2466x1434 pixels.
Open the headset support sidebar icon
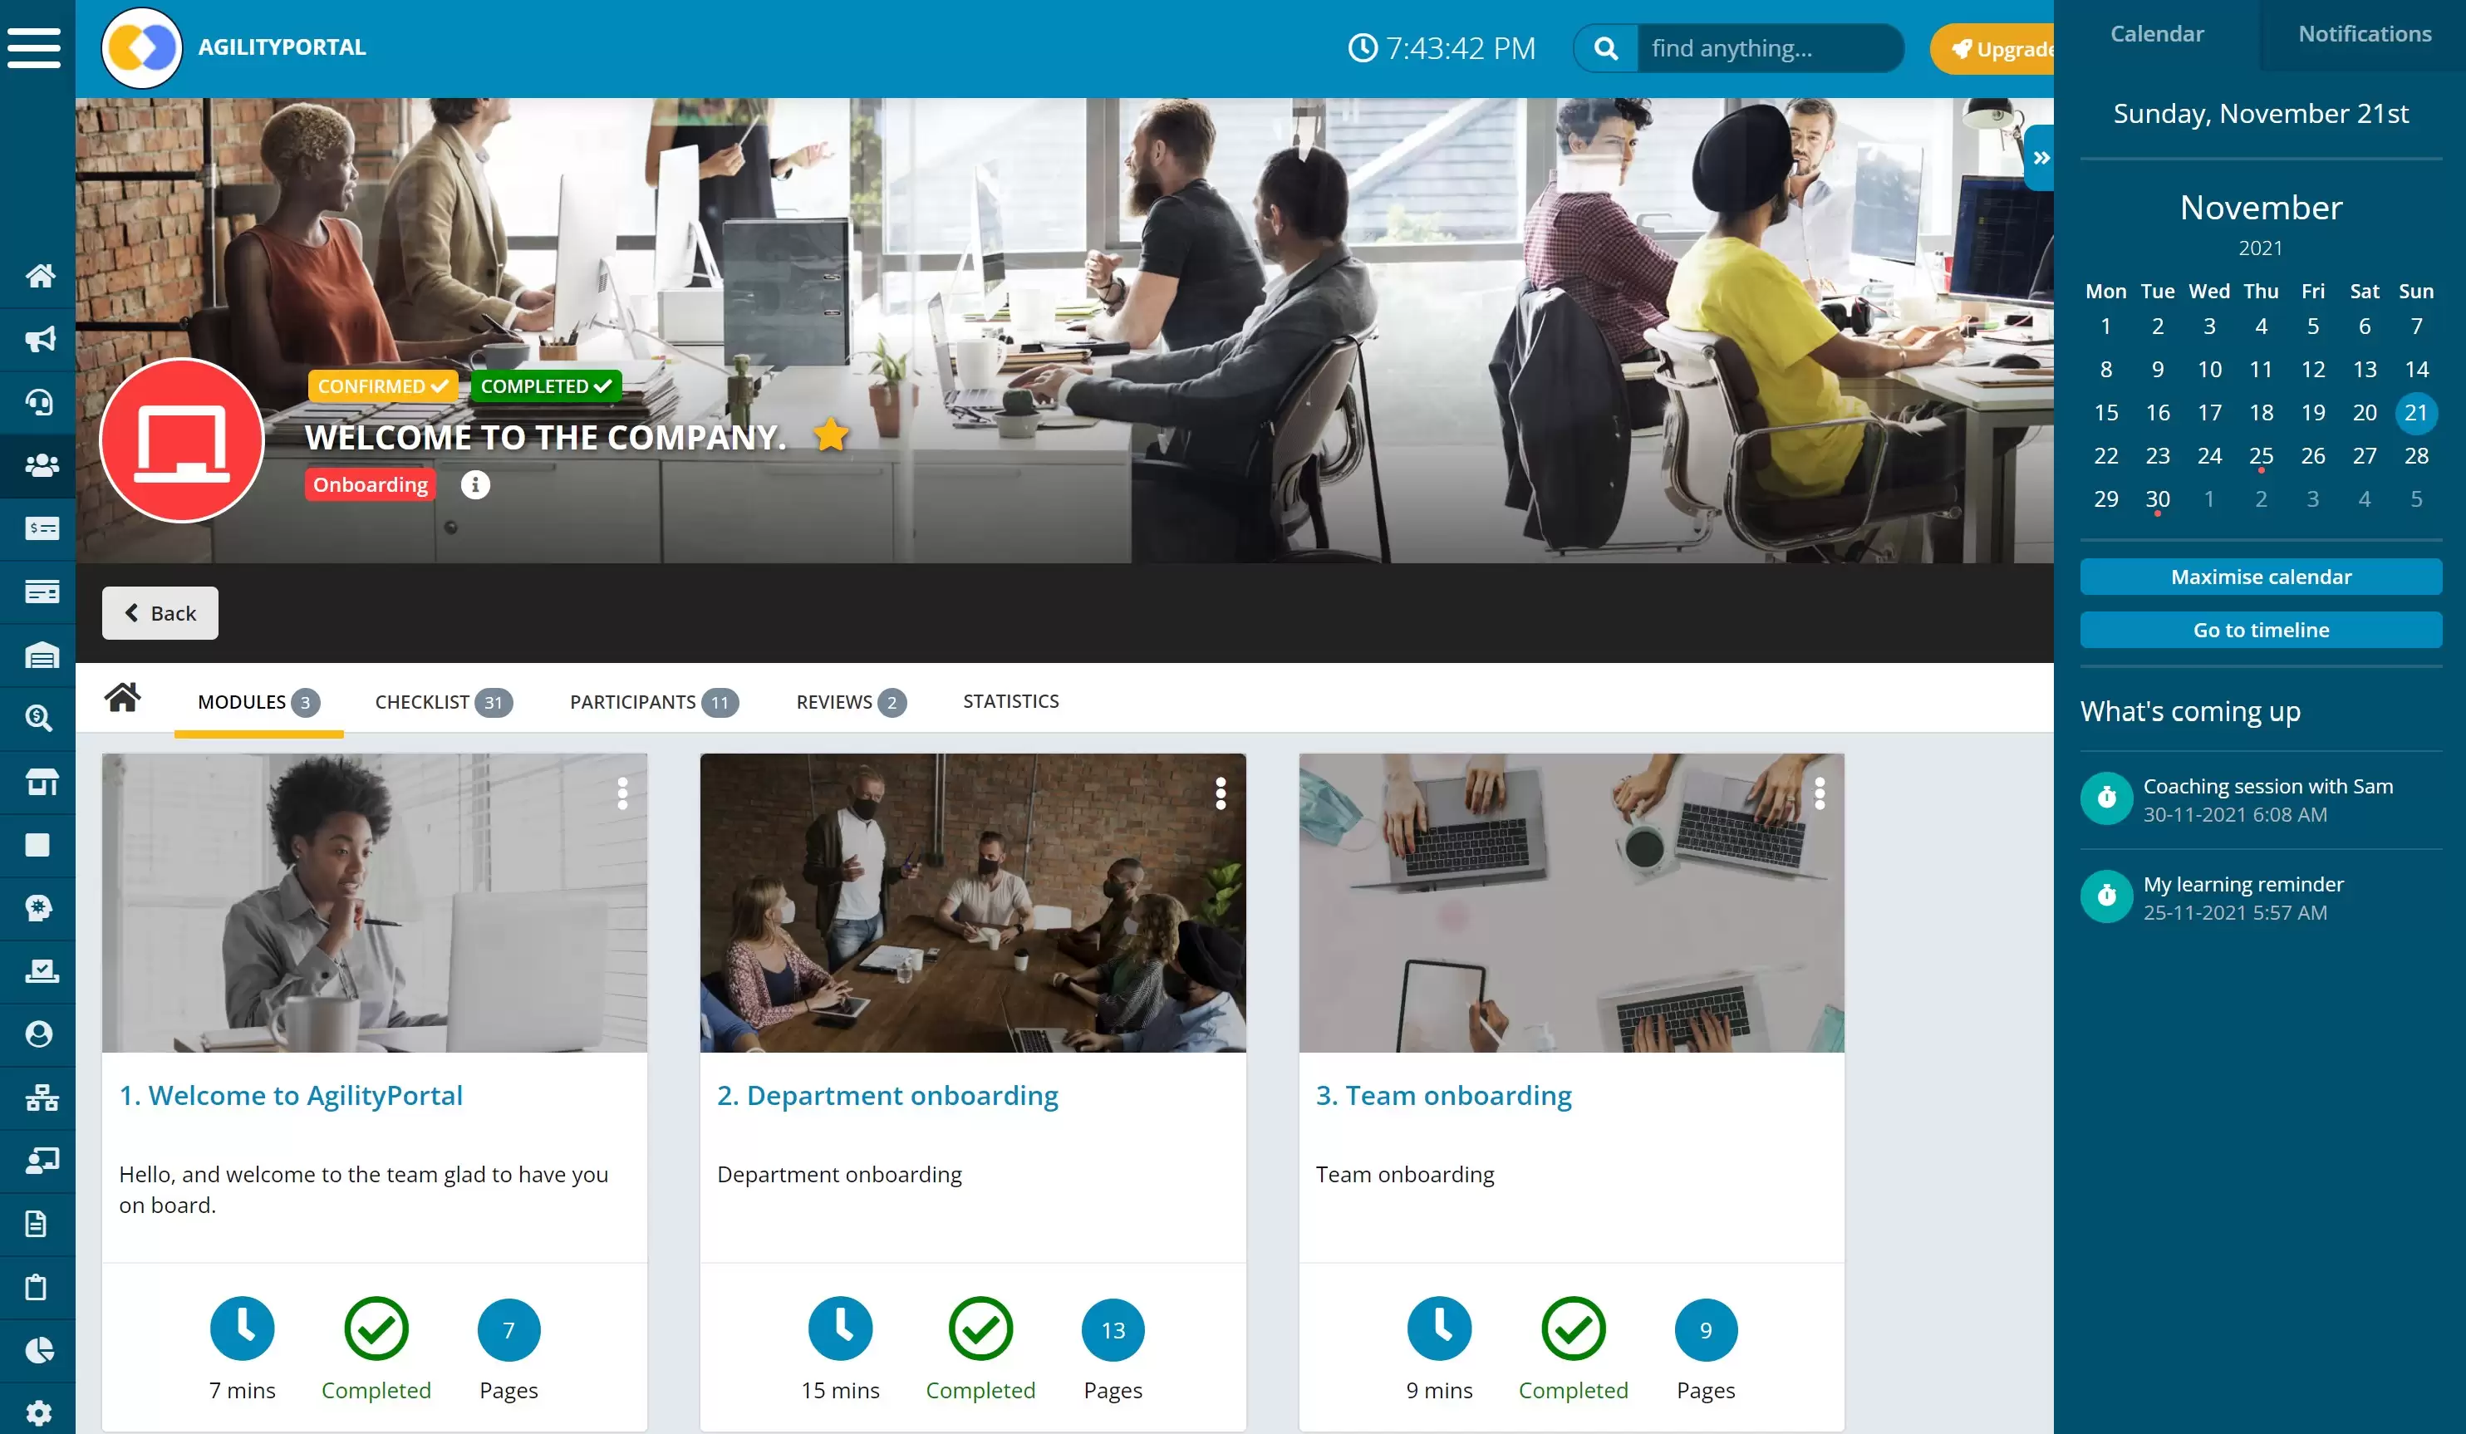click(39, 401)
